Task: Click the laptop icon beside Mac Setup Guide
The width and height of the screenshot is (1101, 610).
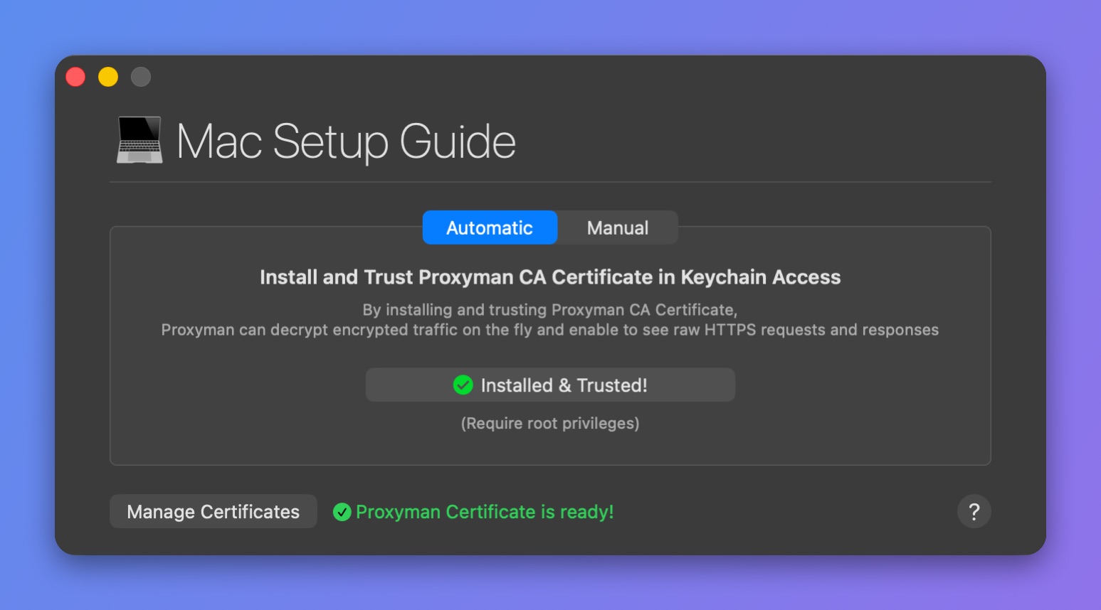Action: point(139,140)
